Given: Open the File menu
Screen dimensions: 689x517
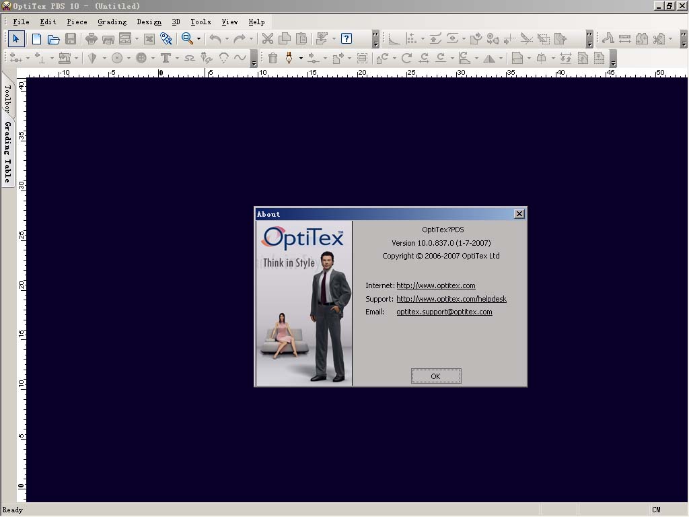Looking at the screenshot, I should [x=21, y=22].
